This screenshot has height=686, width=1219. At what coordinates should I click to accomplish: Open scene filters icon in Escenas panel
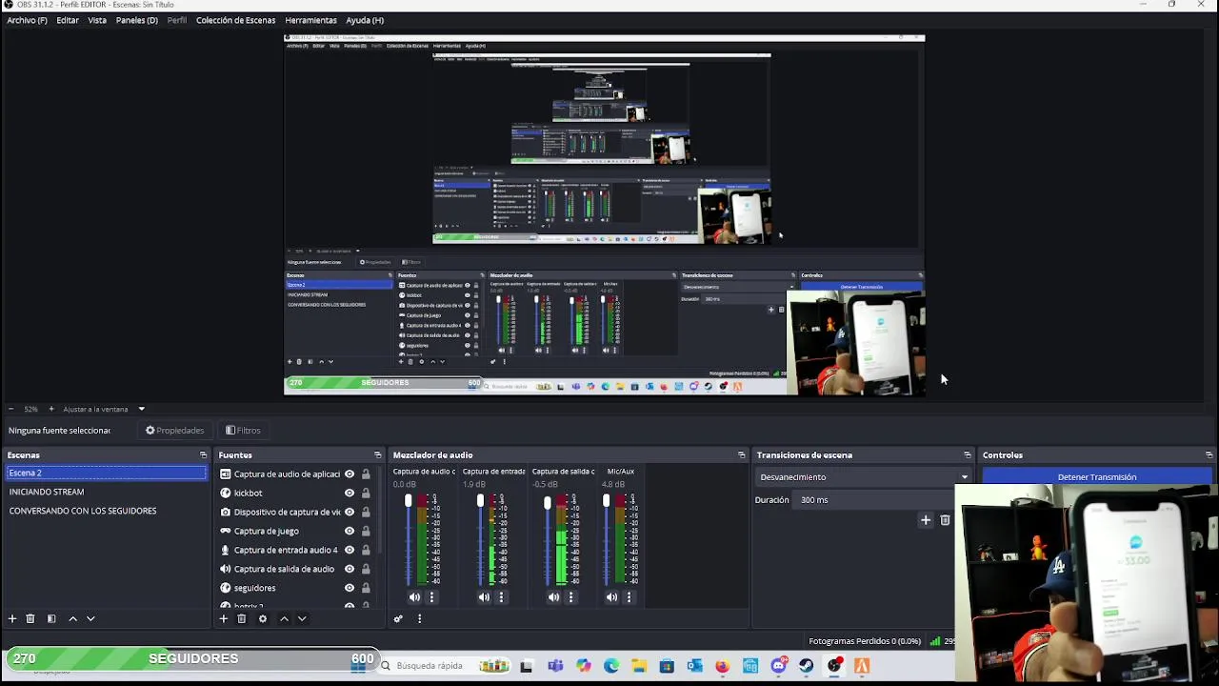pos(51,618)
